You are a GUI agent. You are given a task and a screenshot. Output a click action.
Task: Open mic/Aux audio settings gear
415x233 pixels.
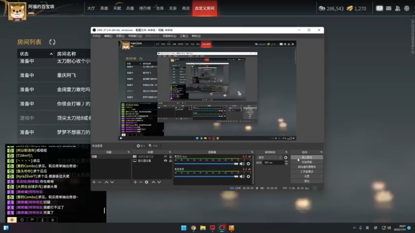click(x=248, y=164)
